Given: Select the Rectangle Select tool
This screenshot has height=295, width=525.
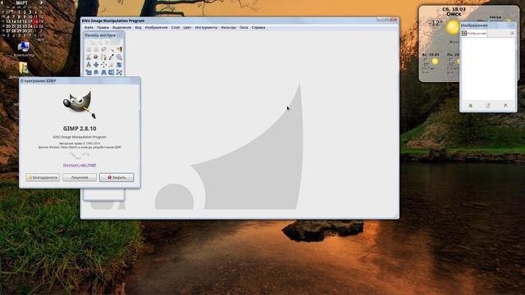Looking at the screenshot, I should point(89,49).
